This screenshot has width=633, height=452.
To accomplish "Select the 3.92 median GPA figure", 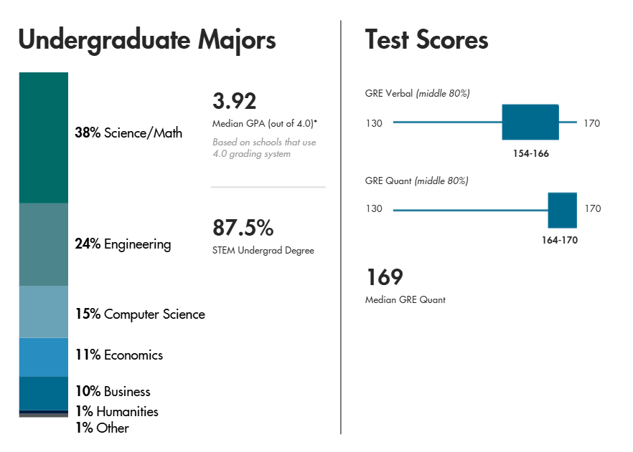I will pyautogui.click(x=235, y=101).
